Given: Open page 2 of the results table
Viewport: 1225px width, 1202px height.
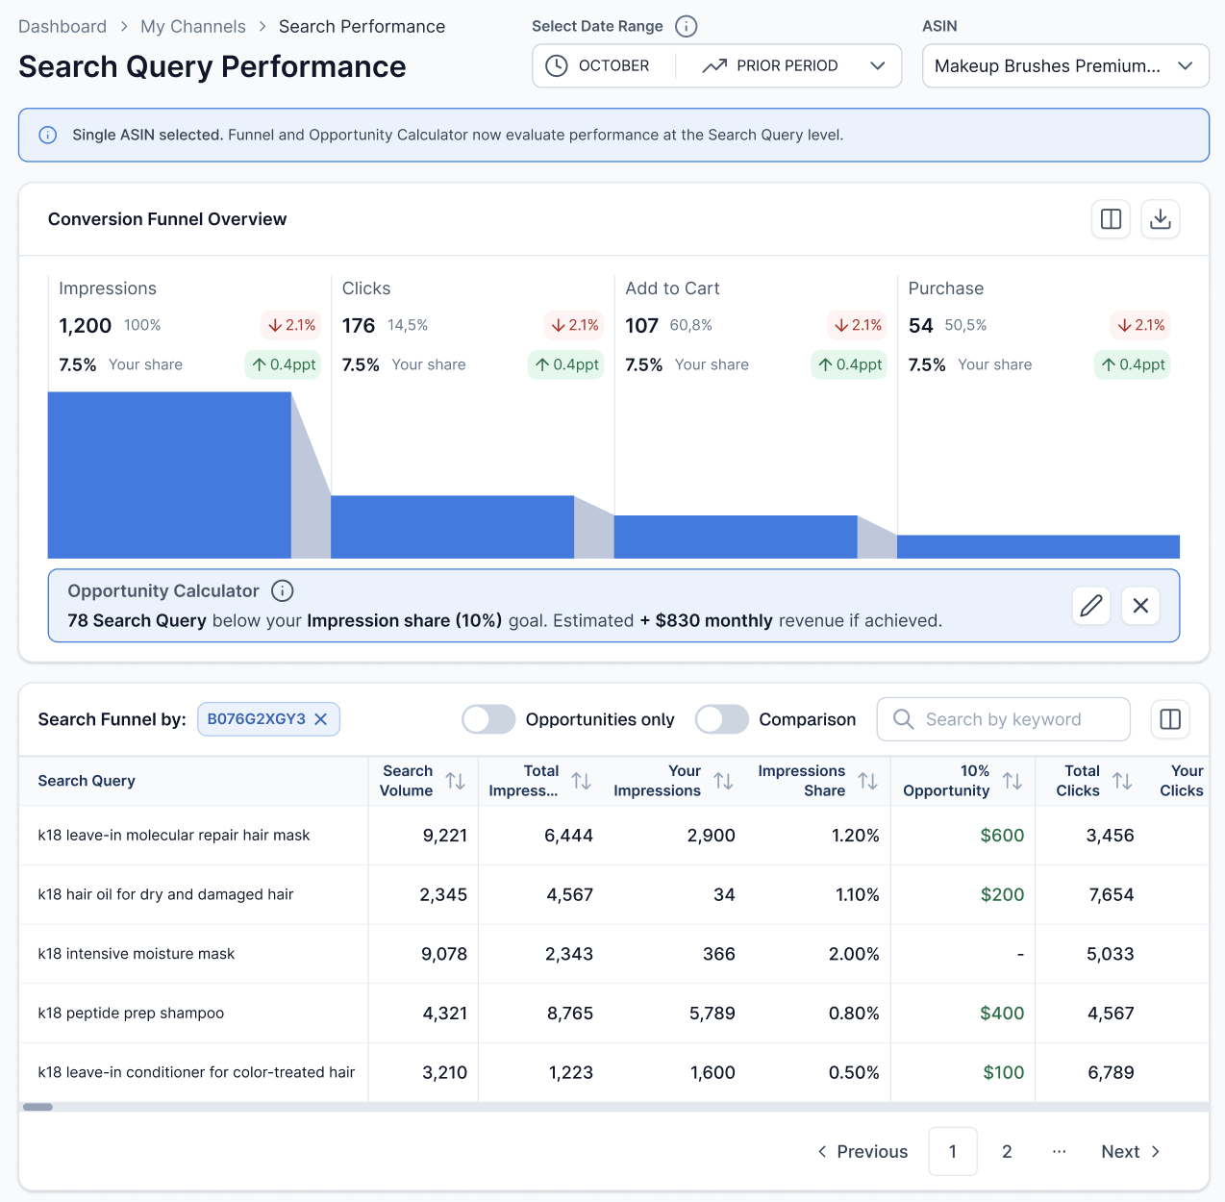Looking at the screenshot, I should 1006,1151.
